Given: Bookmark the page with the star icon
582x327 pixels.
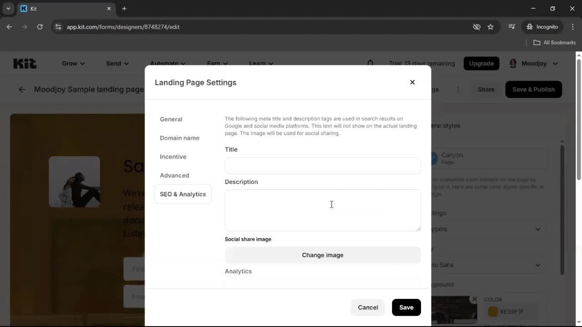Looking at the screenshot, I should coord(491,27).
